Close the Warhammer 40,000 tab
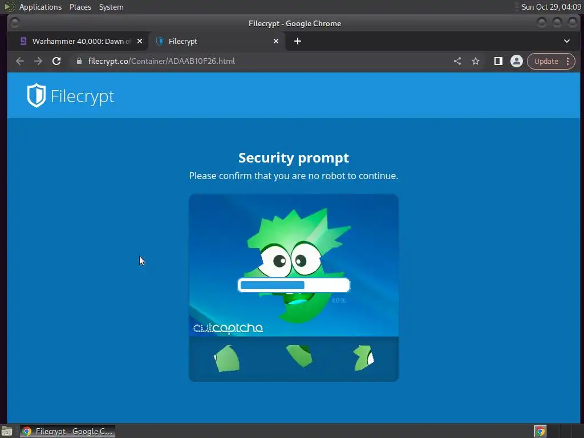This screenshot has height=438, width=584. [x=140, y=41]
